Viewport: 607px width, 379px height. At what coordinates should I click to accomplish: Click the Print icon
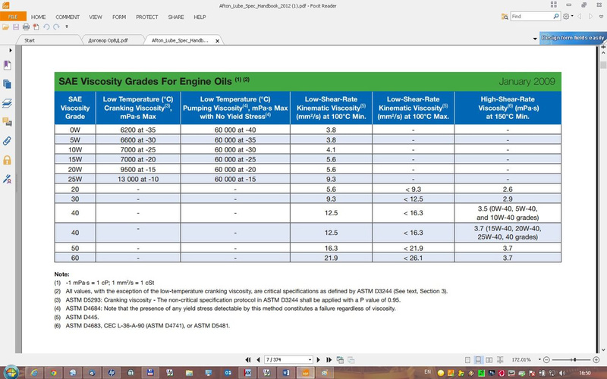[x=25, y=27]
